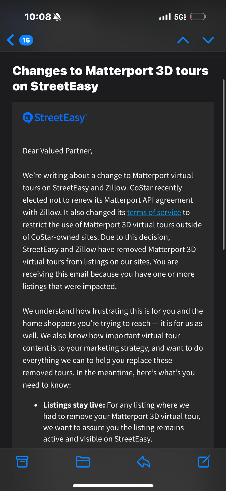Open the "terms of service" link
The image size is (226, 491).
tap(154, 212)
